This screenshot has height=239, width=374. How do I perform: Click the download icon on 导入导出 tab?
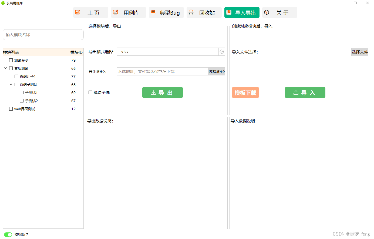(x=229, y=12)
